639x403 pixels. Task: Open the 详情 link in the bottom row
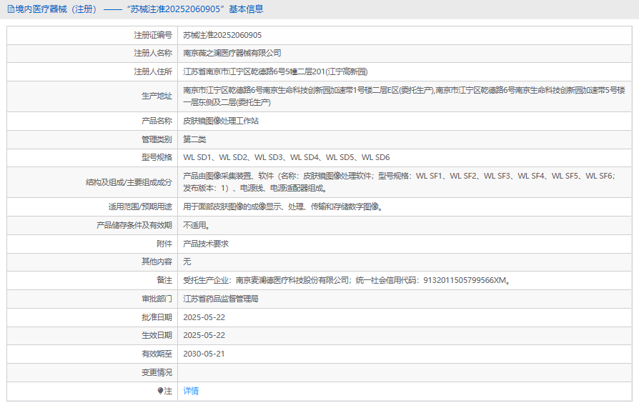(191, 391)
